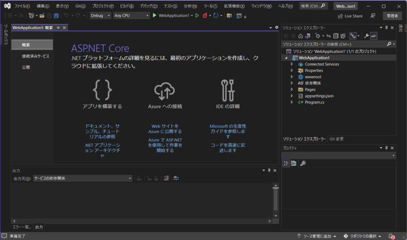Click the braces icon above アプリを構築する
The width and height of the screenshot is (407, 240).
pyautogui.click(x=102, y=90)
